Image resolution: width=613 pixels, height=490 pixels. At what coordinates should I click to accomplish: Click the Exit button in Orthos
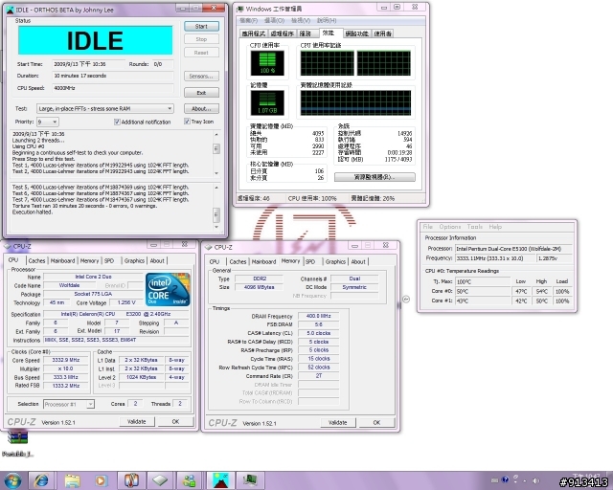click(x=201, y=93)
